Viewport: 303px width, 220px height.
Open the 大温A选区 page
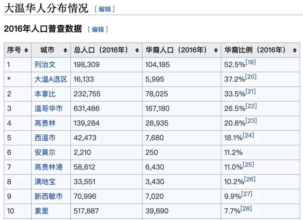point(50,79)
